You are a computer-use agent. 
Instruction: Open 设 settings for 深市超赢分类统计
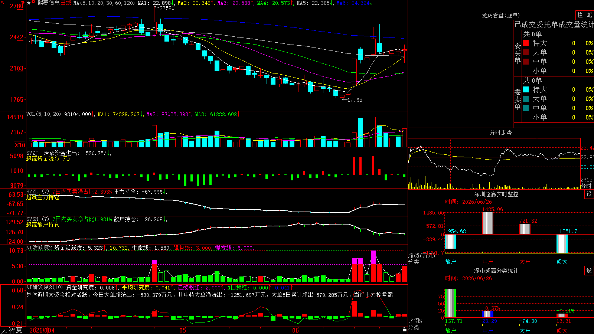click(x=589, y=271)
